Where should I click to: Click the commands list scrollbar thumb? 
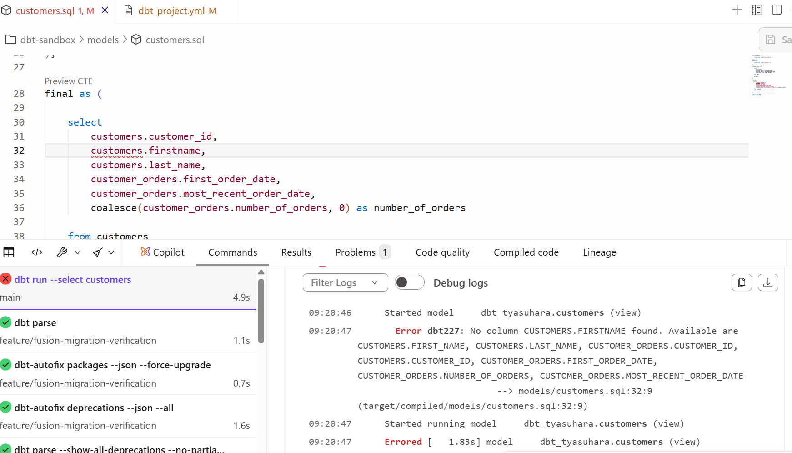point(261,311)
